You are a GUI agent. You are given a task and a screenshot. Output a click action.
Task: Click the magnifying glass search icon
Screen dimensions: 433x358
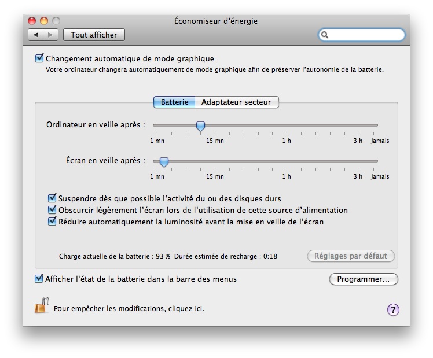(x=325, y=35)
